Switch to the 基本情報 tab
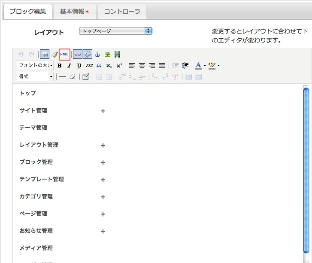The width and height of the screenshot is (312, 263). (75, 12)
